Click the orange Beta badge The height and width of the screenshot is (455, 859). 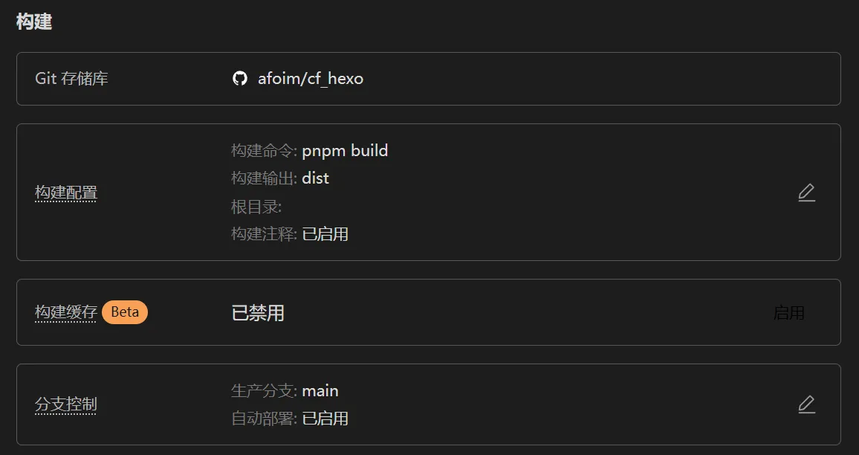[125, 312]
